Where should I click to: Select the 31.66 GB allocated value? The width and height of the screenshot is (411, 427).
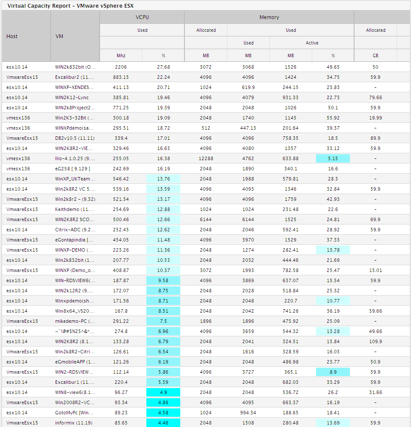(375, 392)
